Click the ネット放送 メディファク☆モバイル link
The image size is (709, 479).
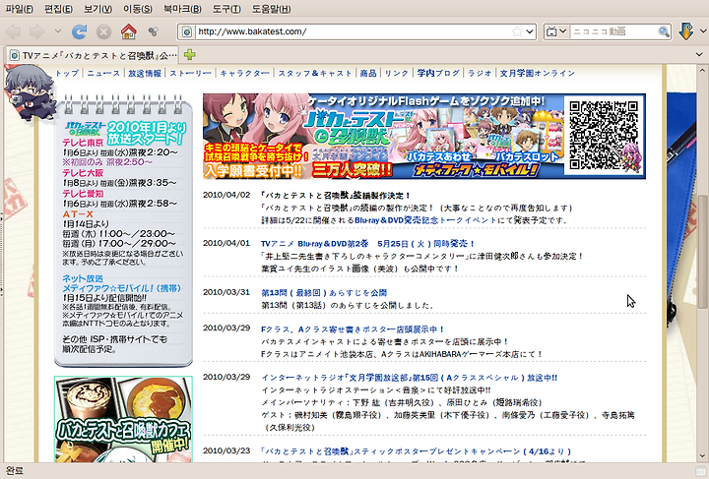pos(121,283)
